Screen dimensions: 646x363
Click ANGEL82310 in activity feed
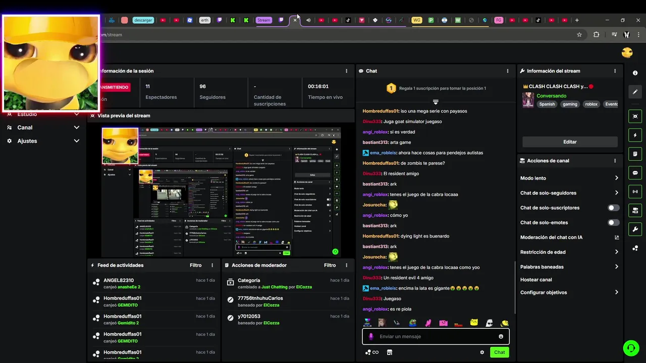119,280
